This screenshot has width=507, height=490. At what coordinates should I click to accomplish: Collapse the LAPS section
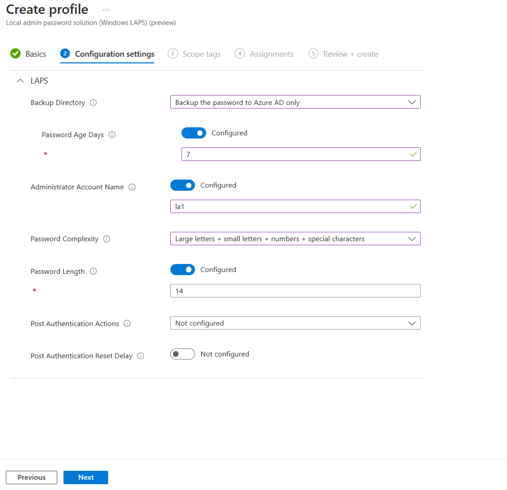20,80
